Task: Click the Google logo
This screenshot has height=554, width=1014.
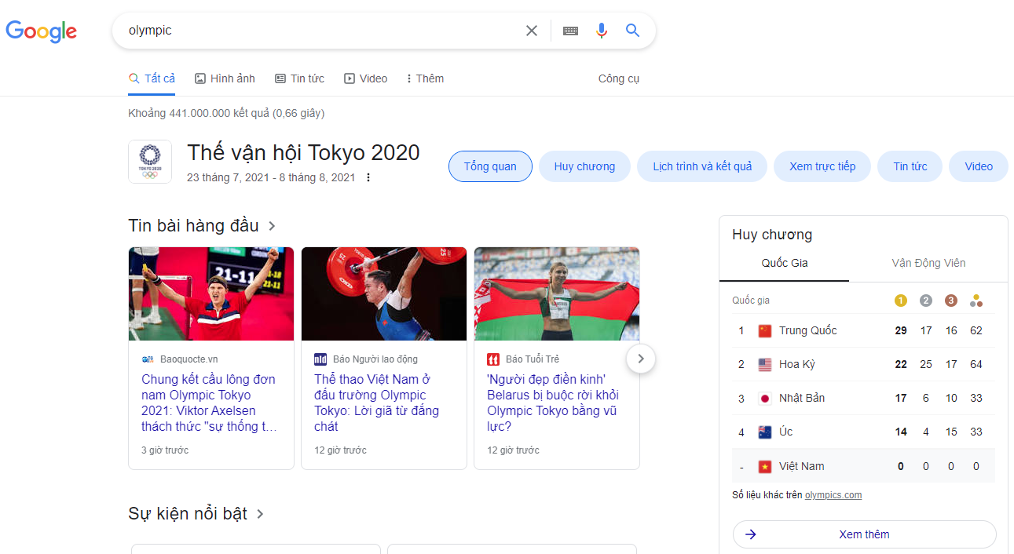Action: [41, 31]
